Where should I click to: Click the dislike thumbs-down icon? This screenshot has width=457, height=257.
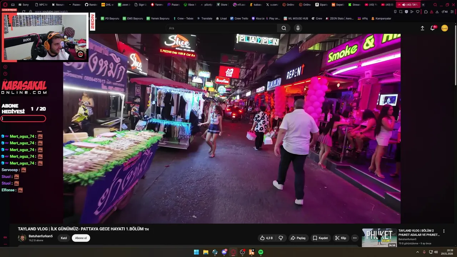point(281,238)
